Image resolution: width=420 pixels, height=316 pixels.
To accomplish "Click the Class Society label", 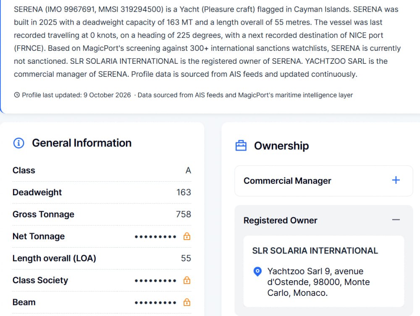I will (x=40, y=280).
